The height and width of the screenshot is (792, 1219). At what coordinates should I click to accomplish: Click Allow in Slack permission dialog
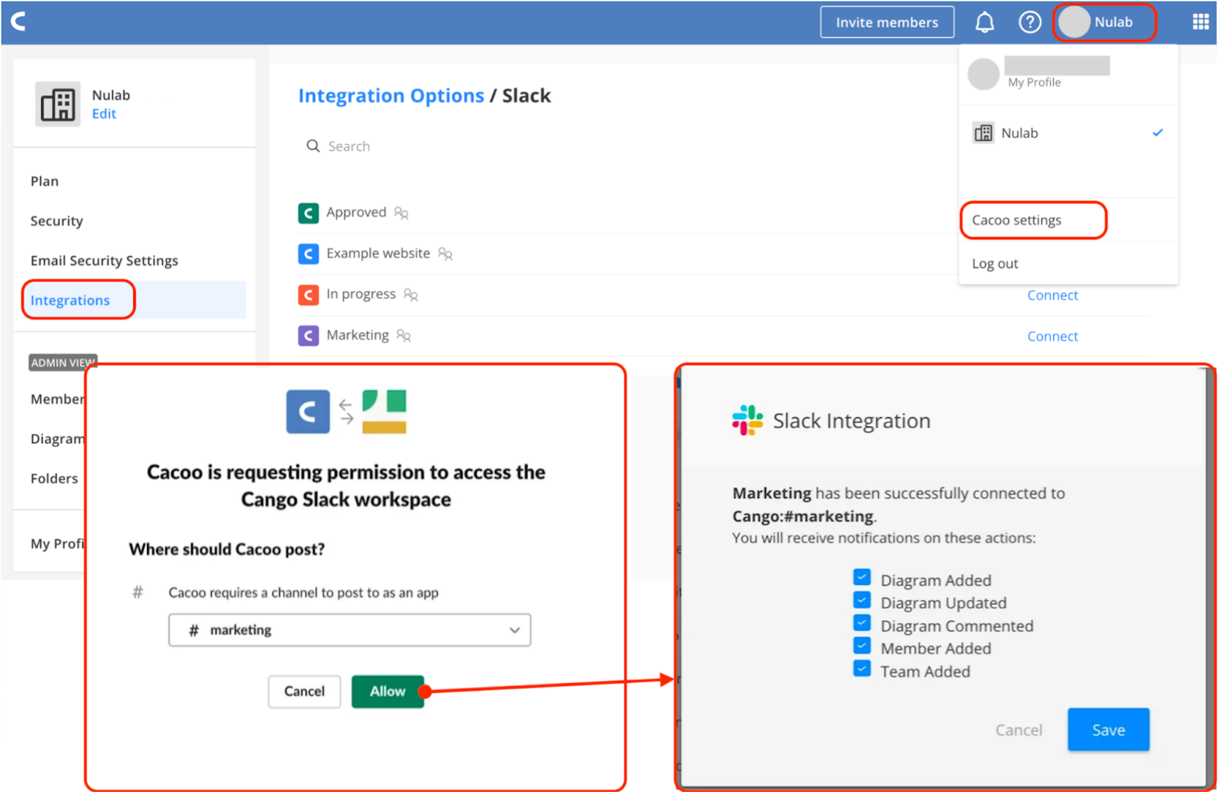[x=388, y=691]
